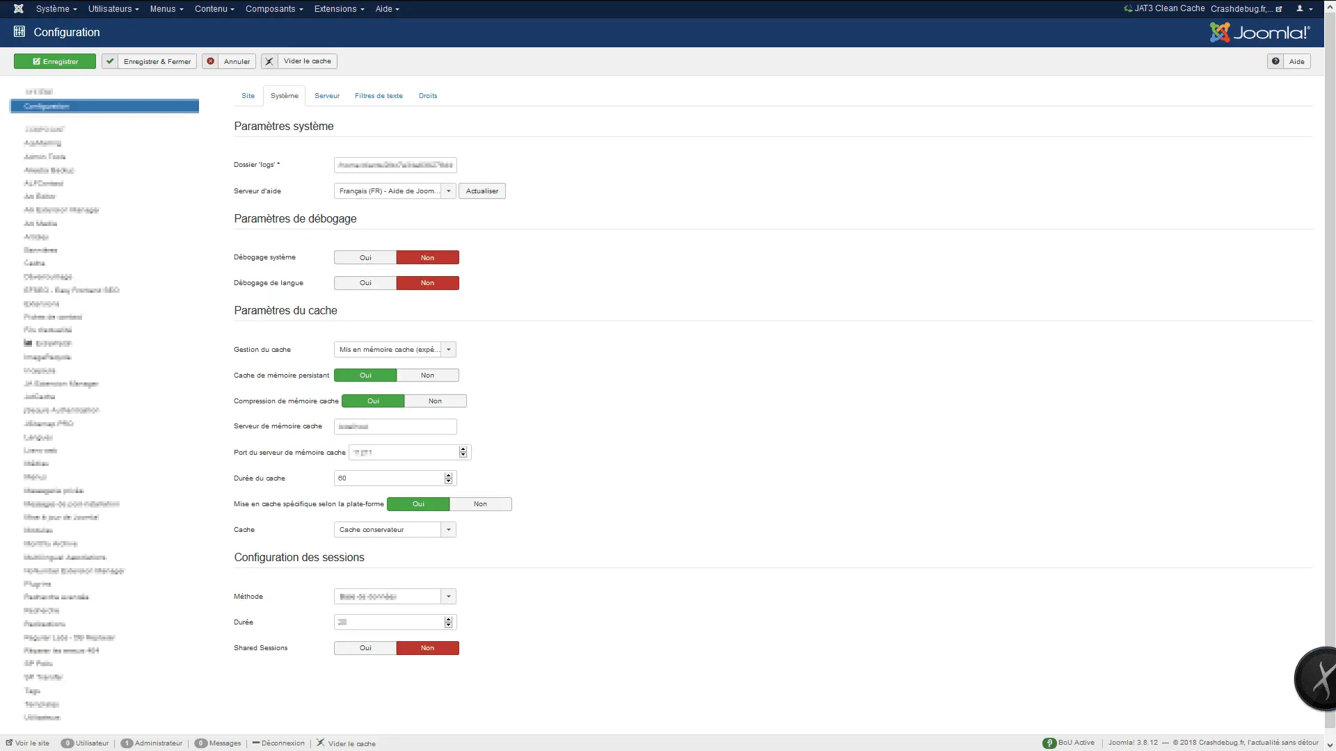Click the Vider le cache toolbar icon

tap(269, 61)
